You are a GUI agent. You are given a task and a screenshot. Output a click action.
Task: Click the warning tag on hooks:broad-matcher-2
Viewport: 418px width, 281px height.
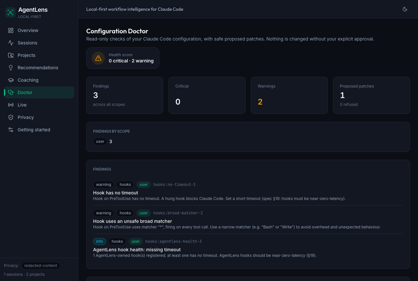104,213
